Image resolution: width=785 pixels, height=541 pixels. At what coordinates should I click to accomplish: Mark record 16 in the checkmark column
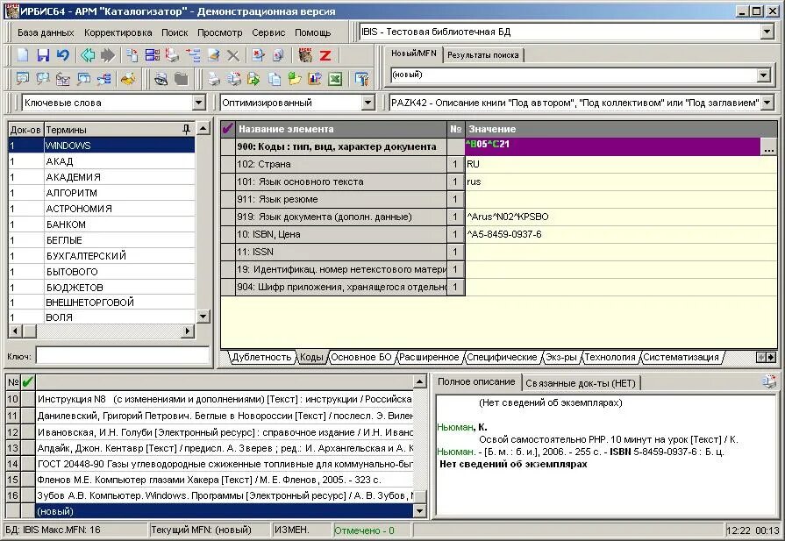point(27,495)
